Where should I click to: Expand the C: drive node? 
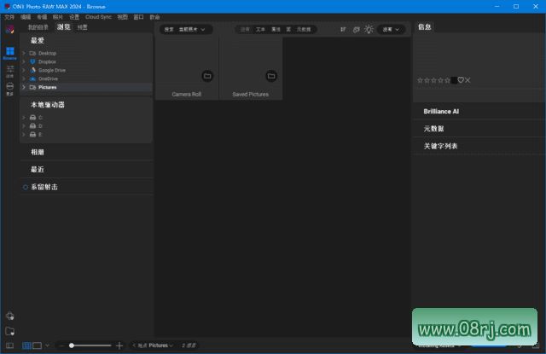[24, 118]
